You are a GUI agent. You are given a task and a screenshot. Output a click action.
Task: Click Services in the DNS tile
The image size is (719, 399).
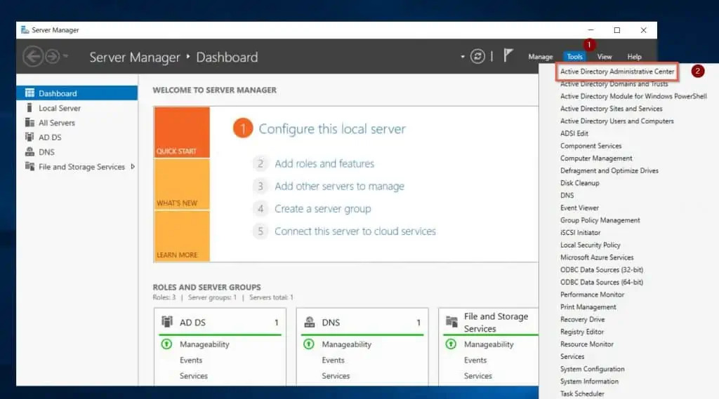click(336, 376)
